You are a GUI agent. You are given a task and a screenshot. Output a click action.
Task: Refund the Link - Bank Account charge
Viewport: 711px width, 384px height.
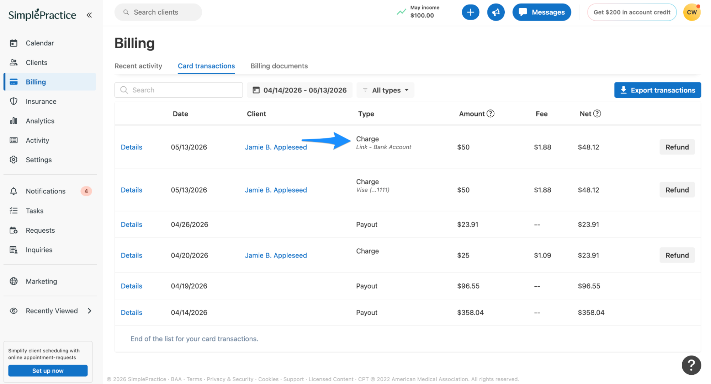pos(677,147)
